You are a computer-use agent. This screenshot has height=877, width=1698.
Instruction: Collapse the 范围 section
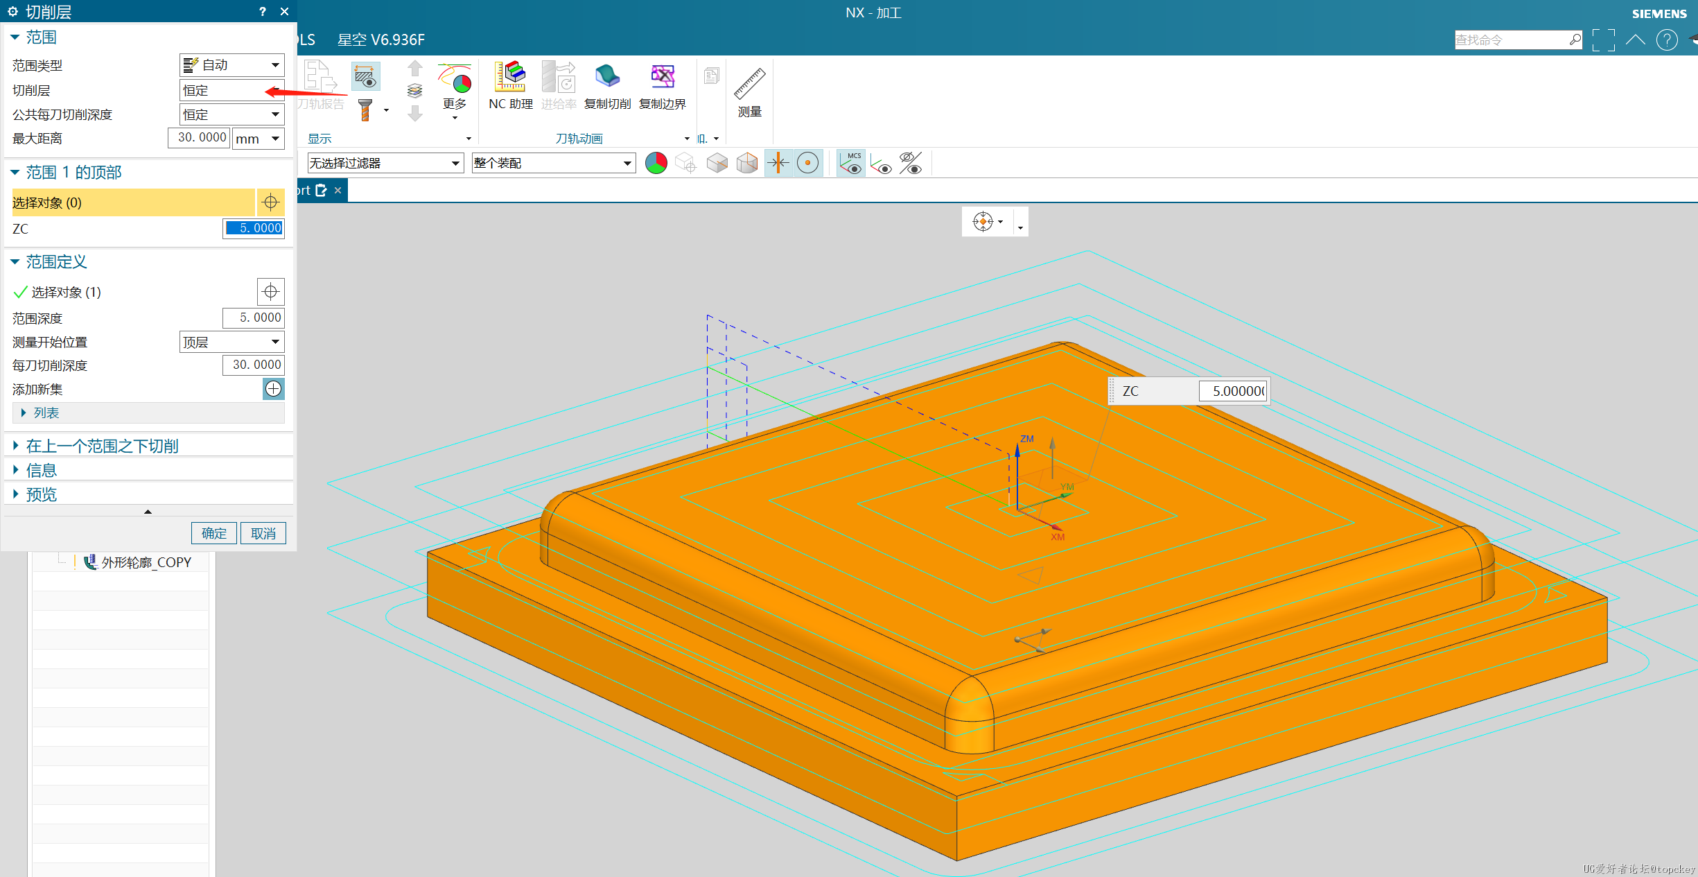(15, 37)
